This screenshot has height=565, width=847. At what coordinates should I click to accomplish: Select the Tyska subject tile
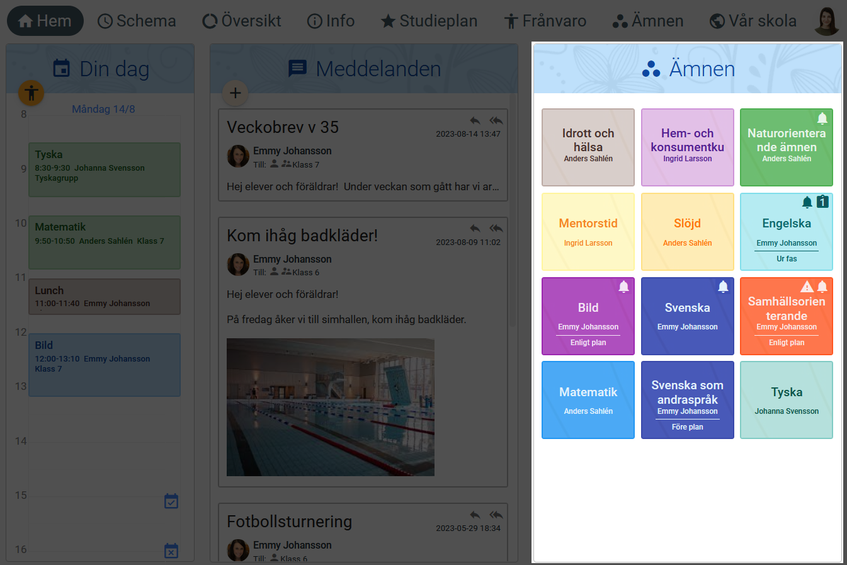coord(786,400)
